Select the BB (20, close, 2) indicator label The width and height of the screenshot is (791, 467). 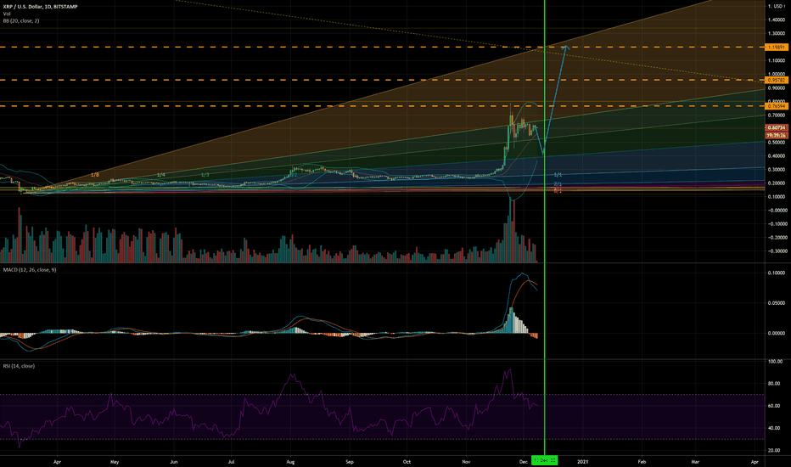(x=21, y=20)
